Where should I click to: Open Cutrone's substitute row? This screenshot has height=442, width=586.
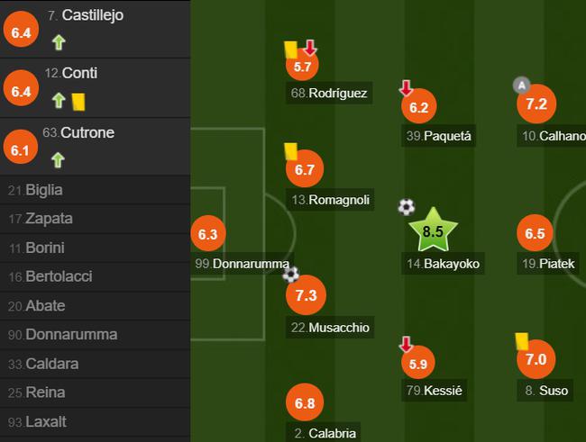(95, 147)
